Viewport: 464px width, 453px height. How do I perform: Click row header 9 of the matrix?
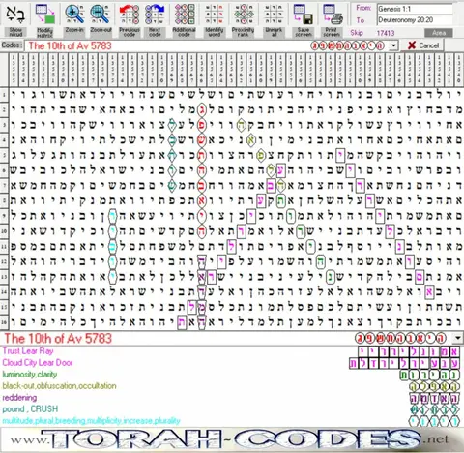(x=4, y=216)
